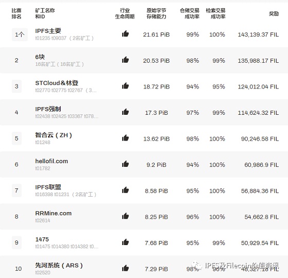This screenshot has width=288, height=278.
Task: Click thumbs-up icon for IPFS强制 row
Action: 125,112
